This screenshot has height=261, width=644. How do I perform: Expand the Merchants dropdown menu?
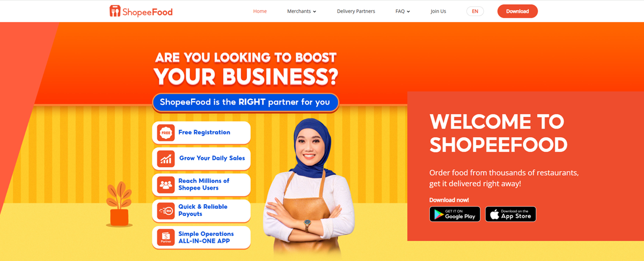(x=302, y=11)
